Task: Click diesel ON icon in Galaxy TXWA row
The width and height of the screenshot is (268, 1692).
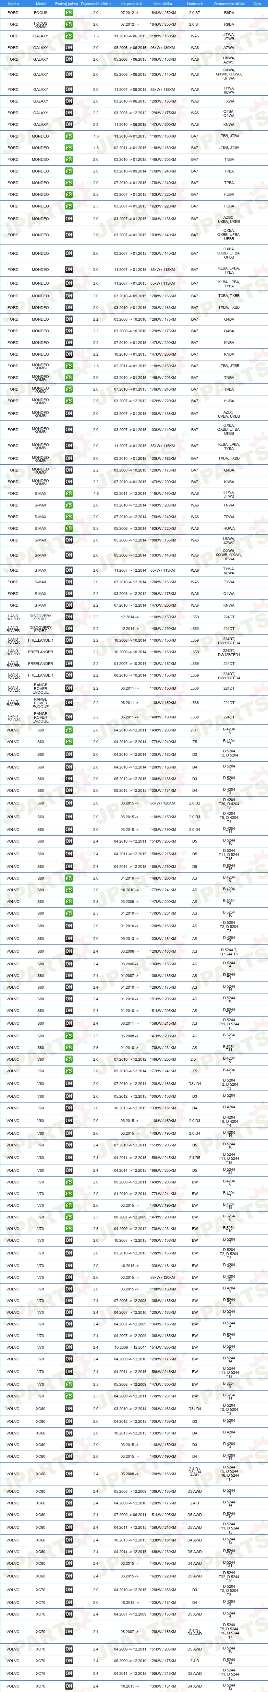Action: 69,101
